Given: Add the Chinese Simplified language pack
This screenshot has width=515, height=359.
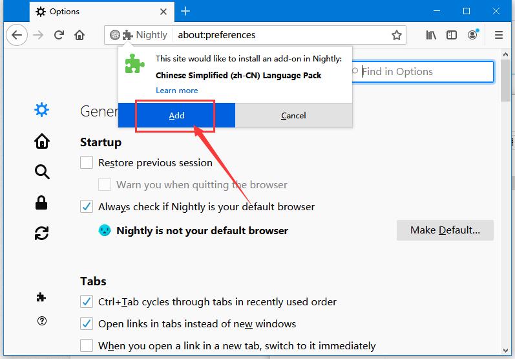Looking at the screenshot, I should tap(176, 115).
